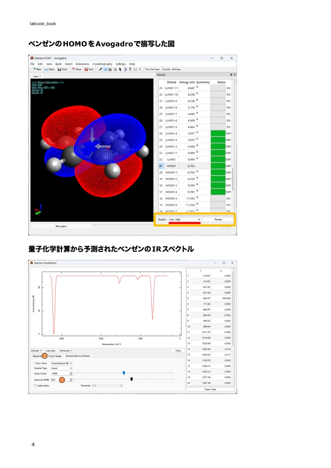331x468 pixels.
Task: Click the Messages button below the viewer
Action: click(61, 226)
